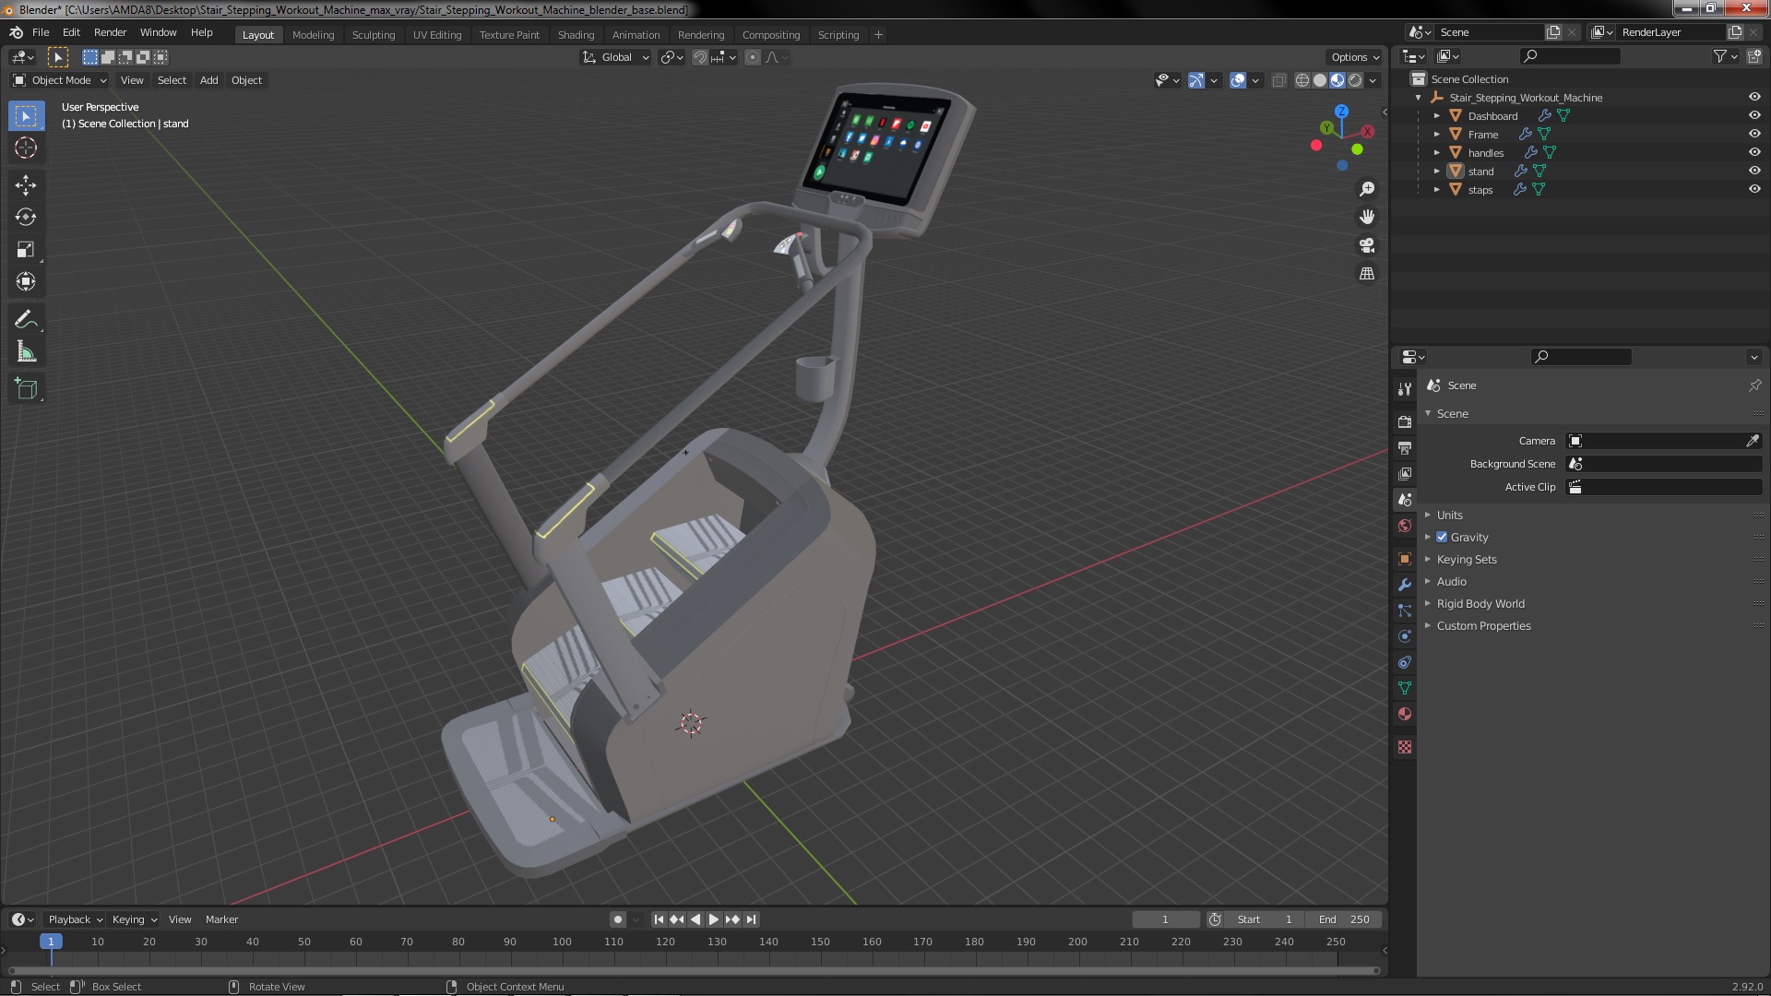Select the Move tool in the toolbar

(x=26, y=185)
